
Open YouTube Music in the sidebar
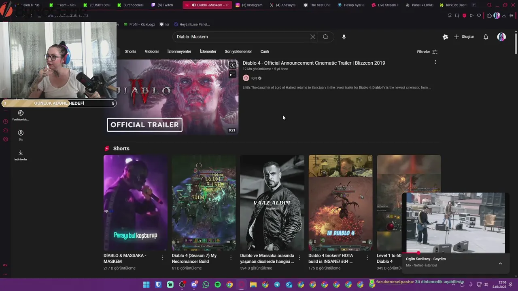point(21,115)
